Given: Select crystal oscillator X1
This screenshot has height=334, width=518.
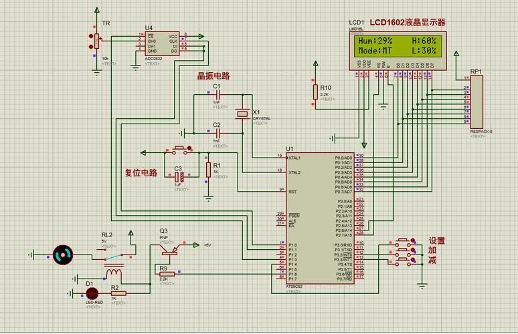Looking at the screenshot, I should coord(243,115).
